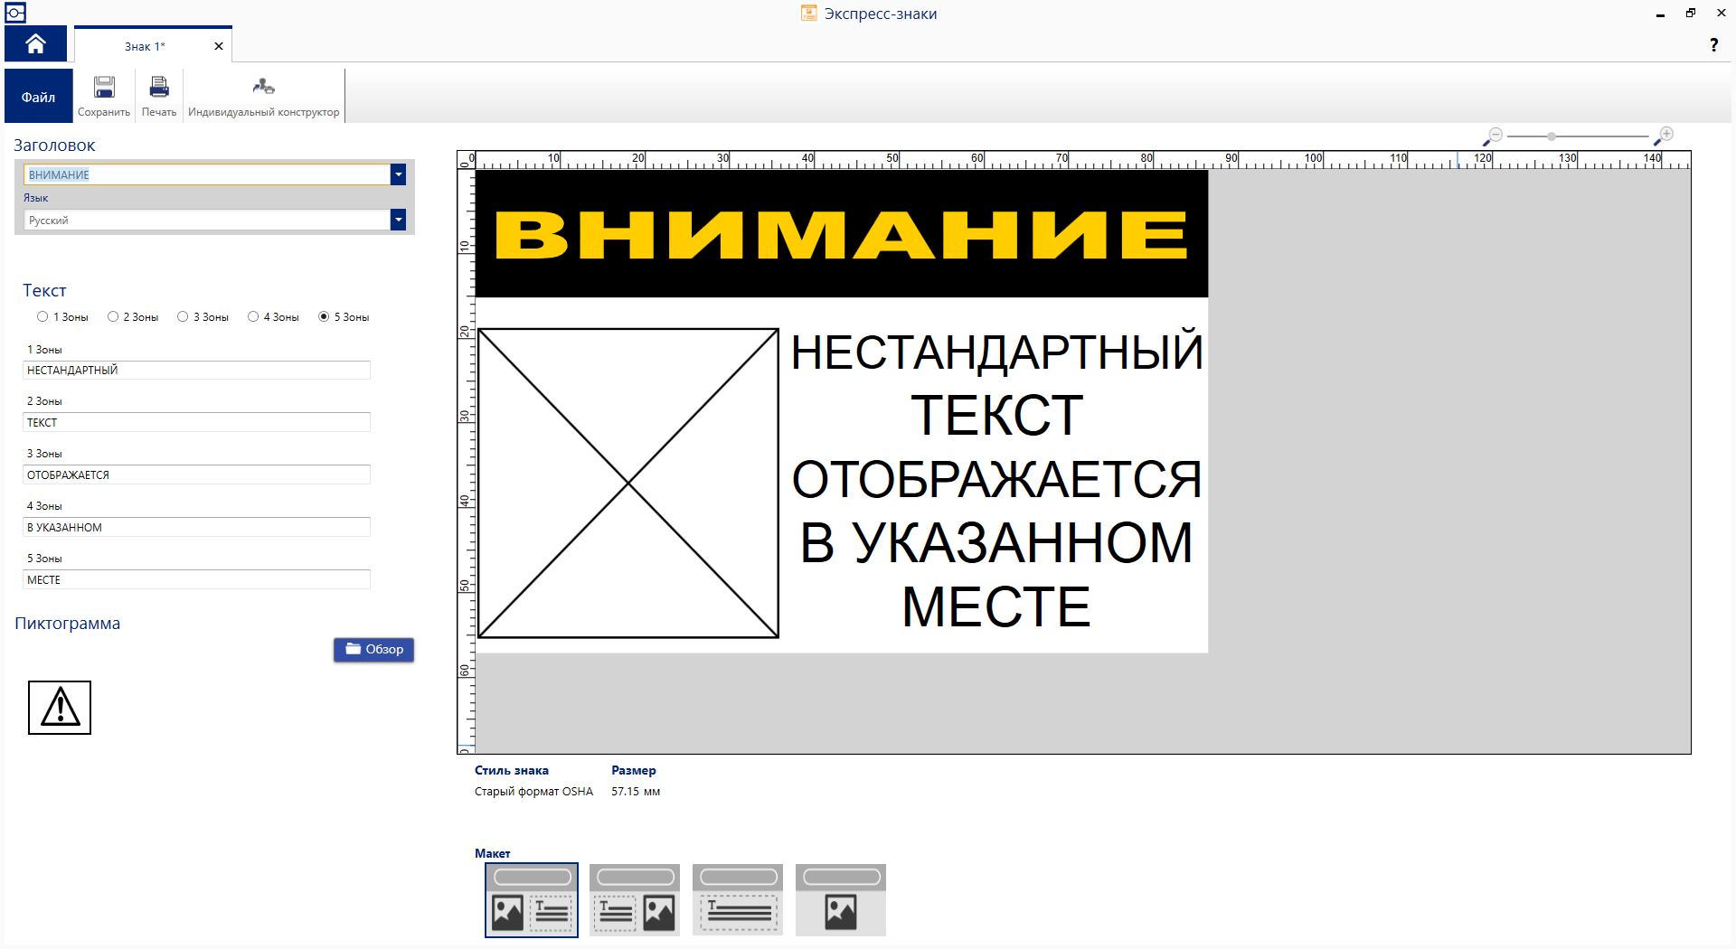
Task: Select the 3 Зоны radio button
Action: (x=184, y=316)
